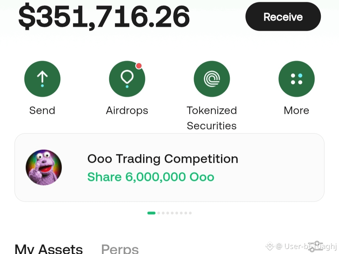Screen dimensions: 339x254
Task: Open the Airdrops balloon icon
Action: pyautogui.click(x=127, y=79)
